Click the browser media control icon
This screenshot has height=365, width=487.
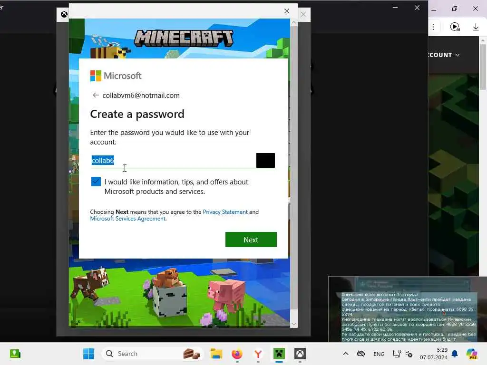tap(455, 27)
